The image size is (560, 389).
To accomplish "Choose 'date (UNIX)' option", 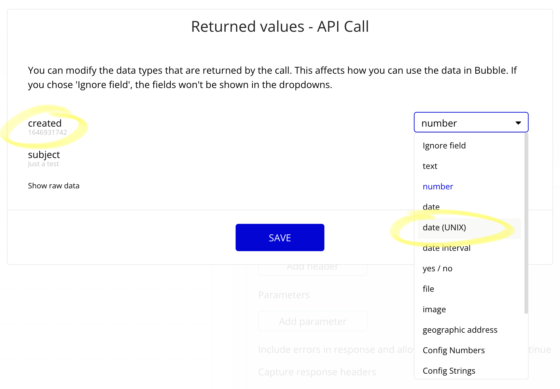I will [444, 228].
